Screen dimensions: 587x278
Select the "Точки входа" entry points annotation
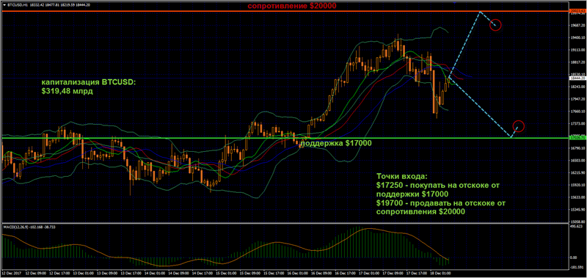coord(441,194)
